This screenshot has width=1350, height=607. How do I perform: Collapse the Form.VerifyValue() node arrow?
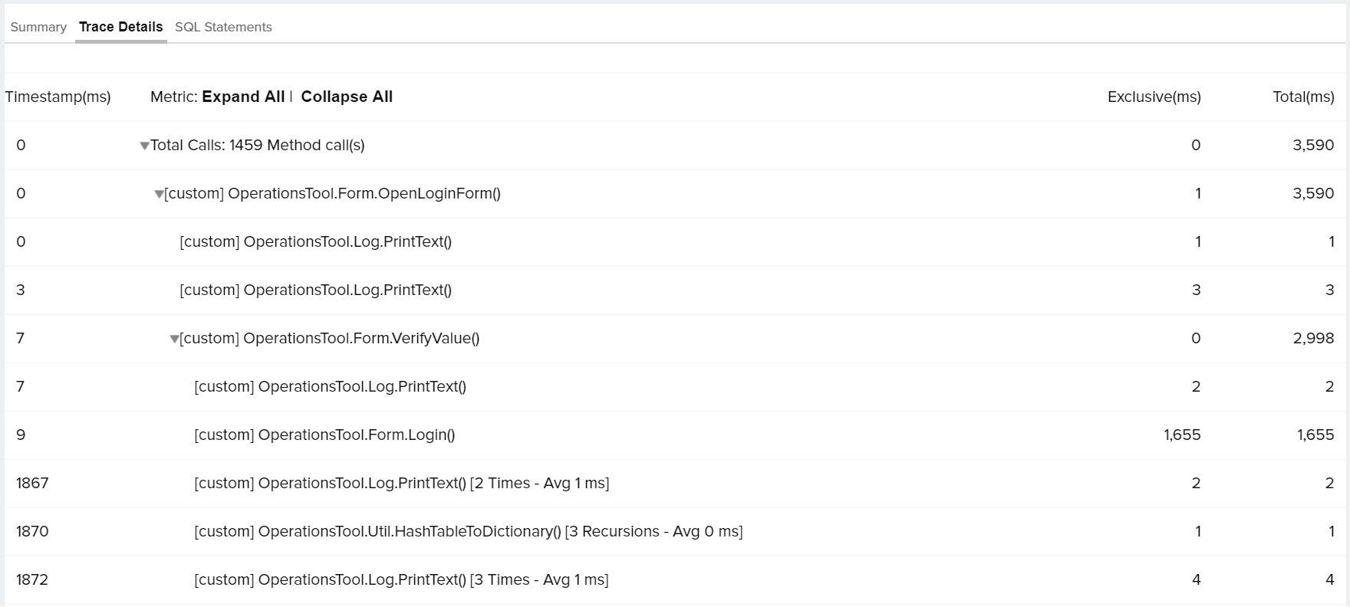tap(174, 340)
